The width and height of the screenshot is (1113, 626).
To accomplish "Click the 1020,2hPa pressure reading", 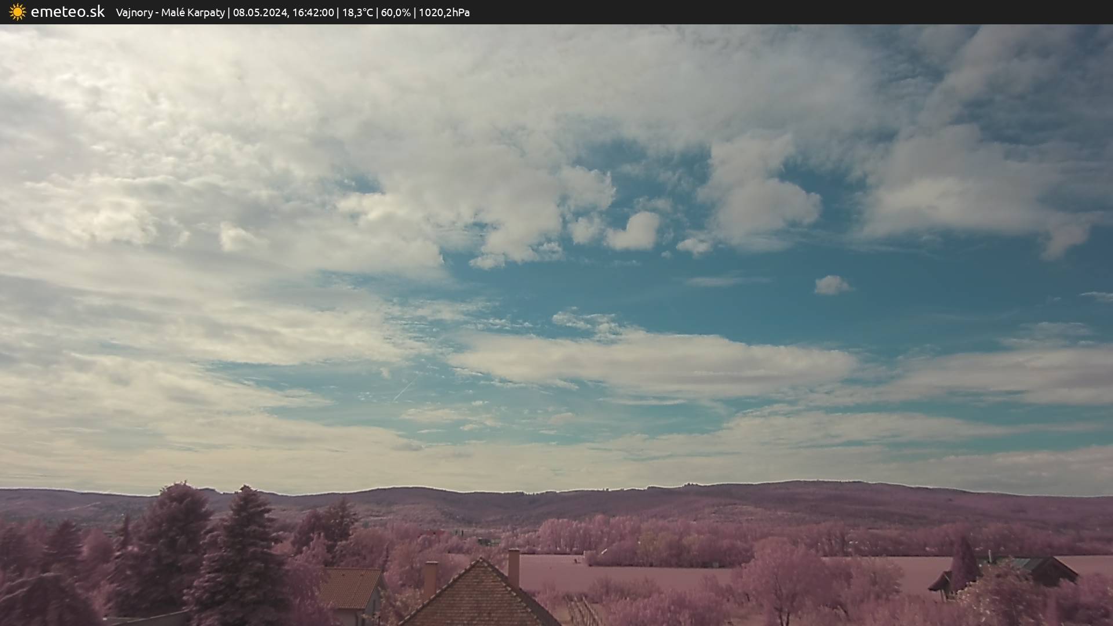I will point(444,13).
